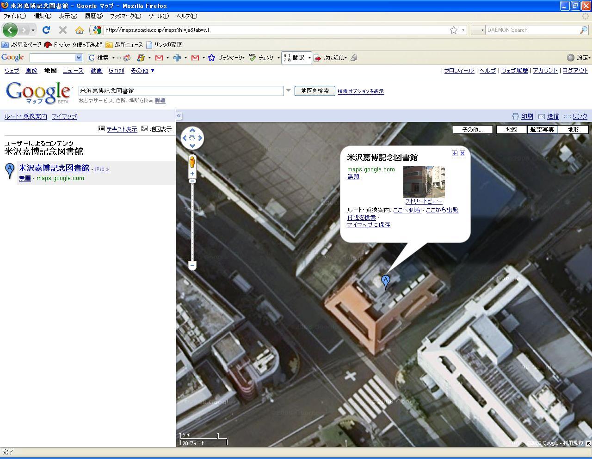Go back with the green Back arrow
The height and width of the screenshot is (459, 592).
(10, 30)
